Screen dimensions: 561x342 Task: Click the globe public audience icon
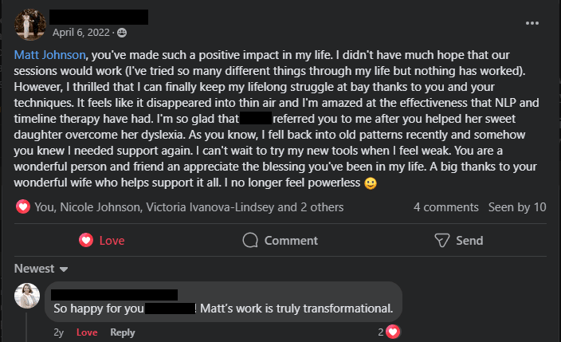pyautogui.click(x=122, y=33)
